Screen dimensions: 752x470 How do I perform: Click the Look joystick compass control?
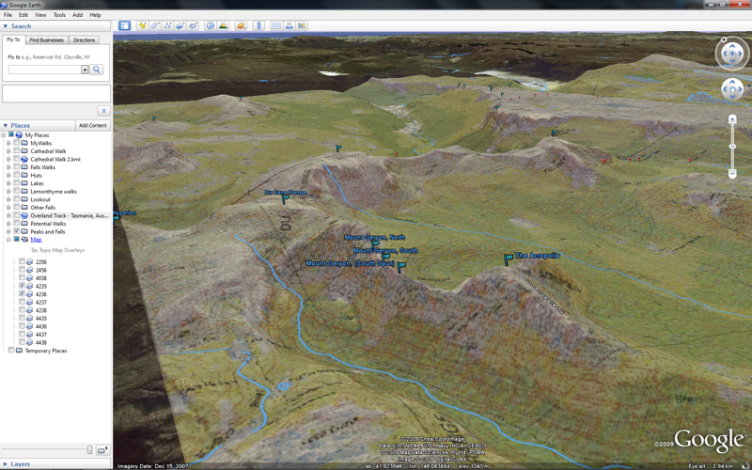[x=732, y=54]
